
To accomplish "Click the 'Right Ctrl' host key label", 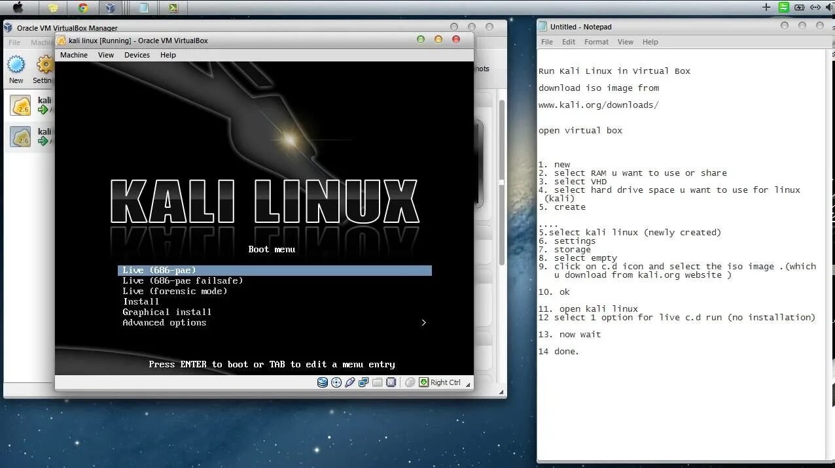I will coord(446,382).
